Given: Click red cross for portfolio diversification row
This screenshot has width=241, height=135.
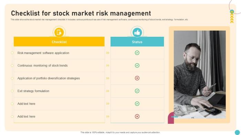Looking at the screenshot, I should (x=137, y=78).
